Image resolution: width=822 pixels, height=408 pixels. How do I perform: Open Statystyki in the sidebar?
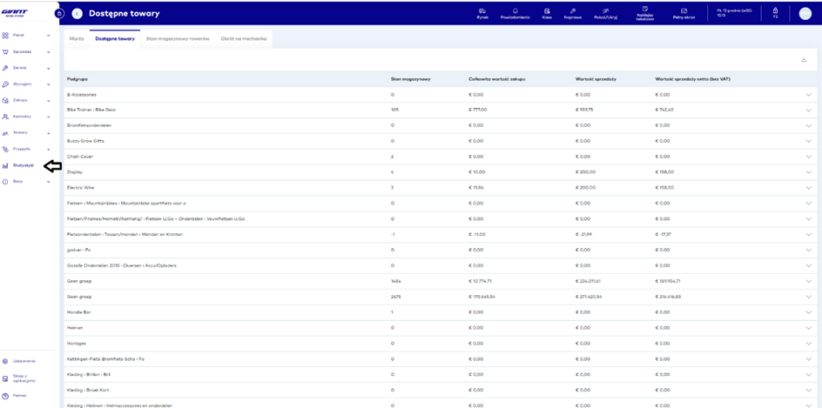tap(23, 165)
